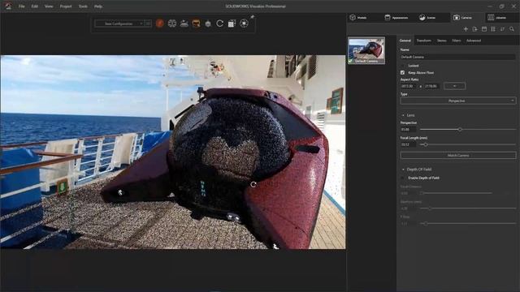Click the SOLIDWORKS Visualize application logo

point(8,6)
